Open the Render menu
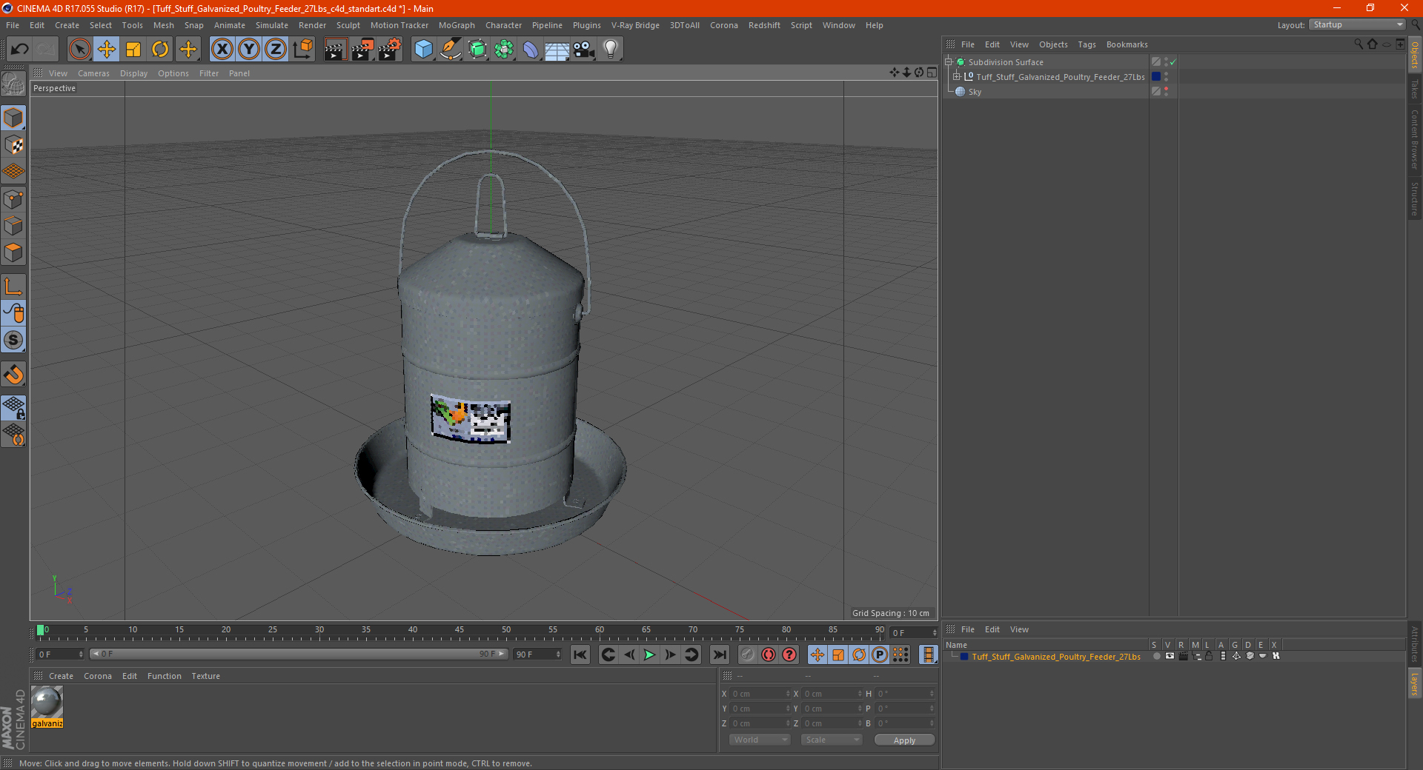Viewport: 1423px width, 770px height. pos(312,25)
